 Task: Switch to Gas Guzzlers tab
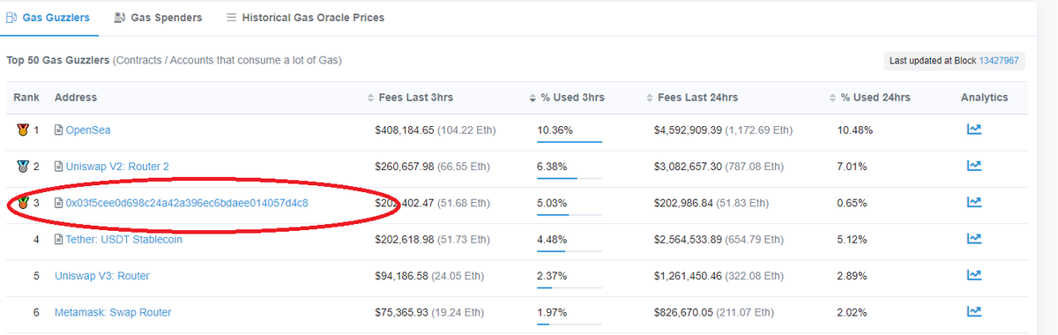48,18
